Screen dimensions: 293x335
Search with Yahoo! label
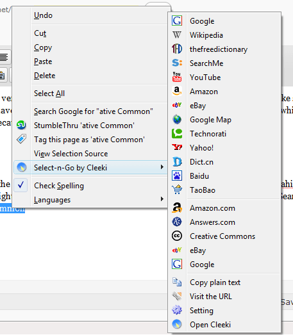(202, 148)
